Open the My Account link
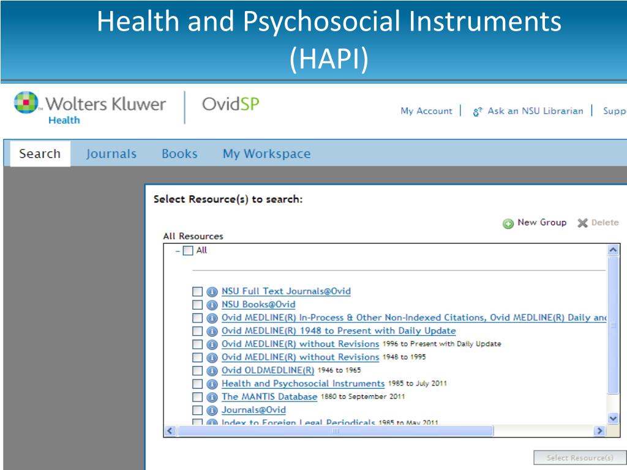This screenshot has height=470, width=627. tap(426, 111)
